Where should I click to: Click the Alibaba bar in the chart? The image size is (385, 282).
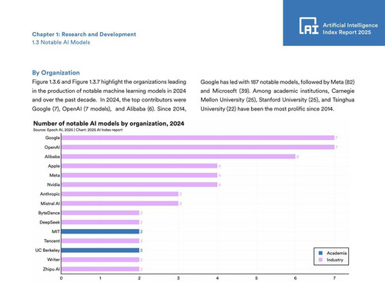click(x=178, y=157)
